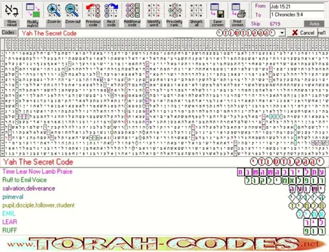This screenshot has height=252, width=329.
Task: Click the Save screen floppy disk icon
Action: point(217,10)
